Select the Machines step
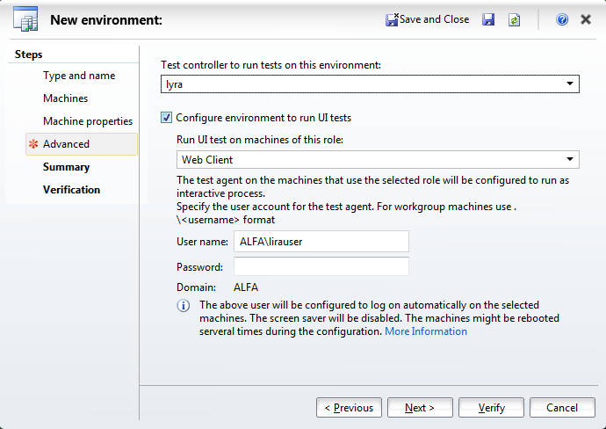606x429 pixels. [x=65, y=98]
